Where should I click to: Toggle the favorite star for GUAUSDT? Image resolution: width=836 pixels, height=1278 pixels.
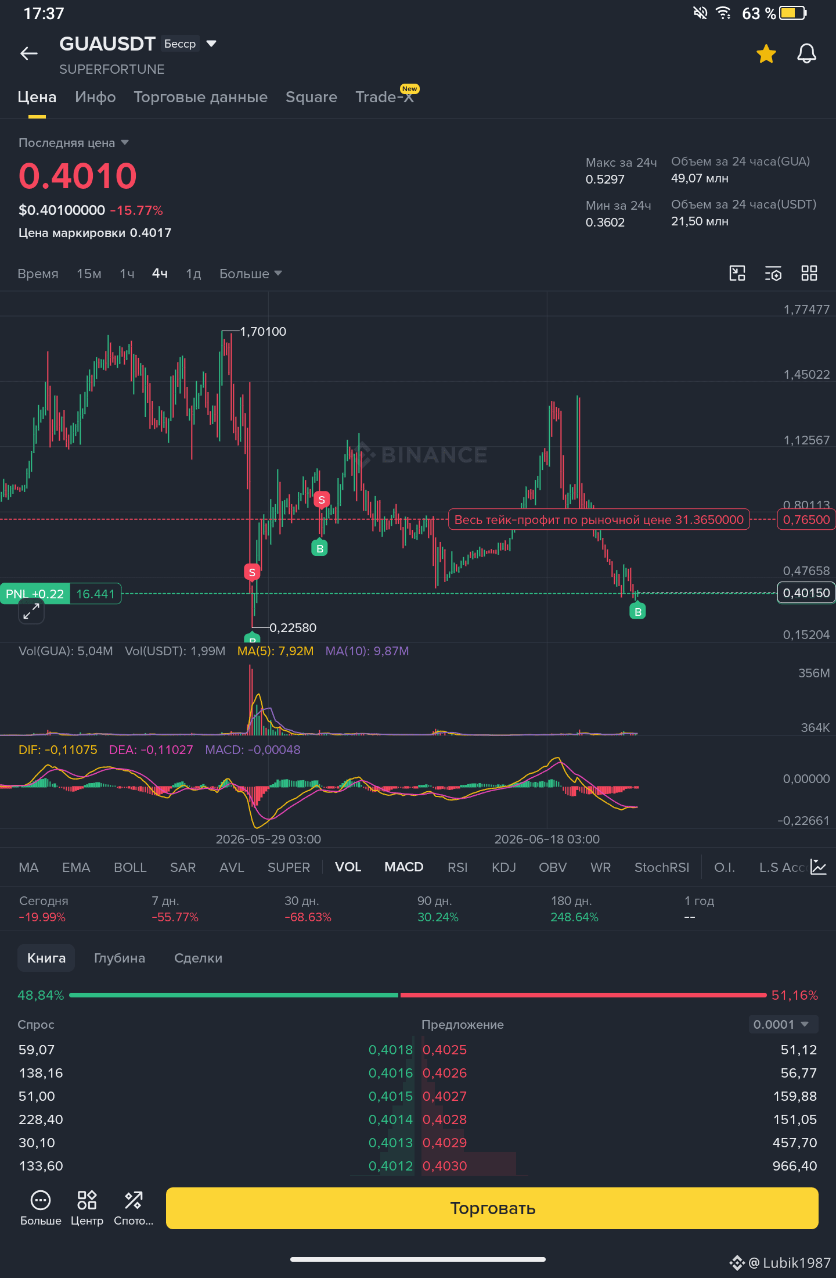click(766, 54)
